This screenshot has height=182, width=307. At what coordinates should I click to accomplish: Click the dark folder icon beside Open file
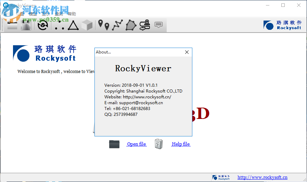click(114, 144)
